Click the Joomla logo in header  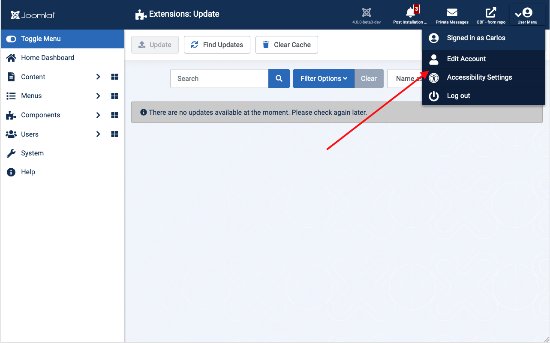pyautogui.click(x=33, y=15)
